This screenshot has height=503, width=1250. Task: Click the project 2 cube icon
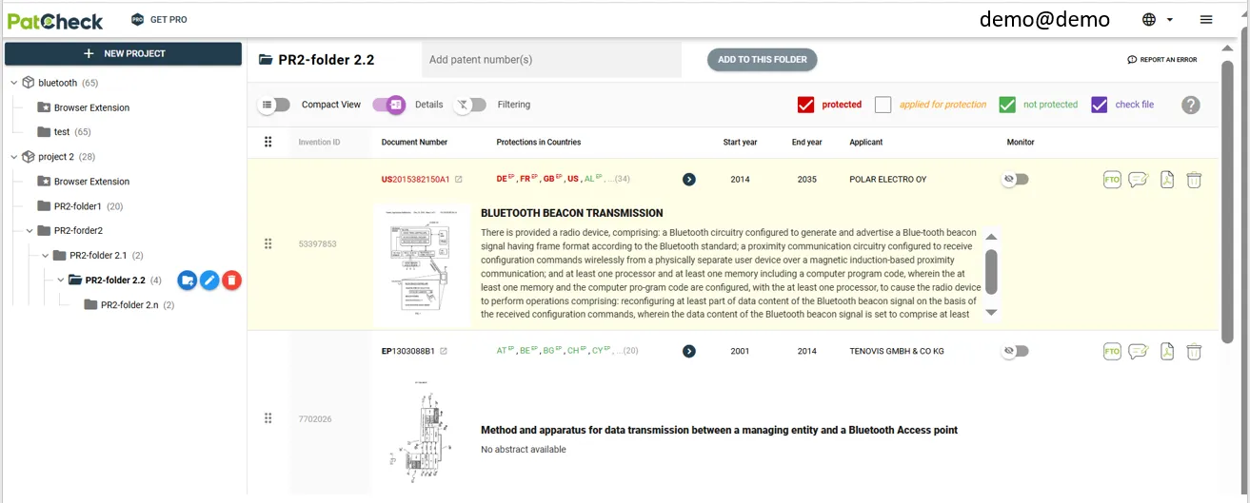29,157
